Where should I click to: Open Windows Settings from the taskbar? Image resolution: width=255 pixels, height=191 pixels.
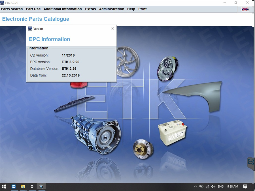click(32, 186)
